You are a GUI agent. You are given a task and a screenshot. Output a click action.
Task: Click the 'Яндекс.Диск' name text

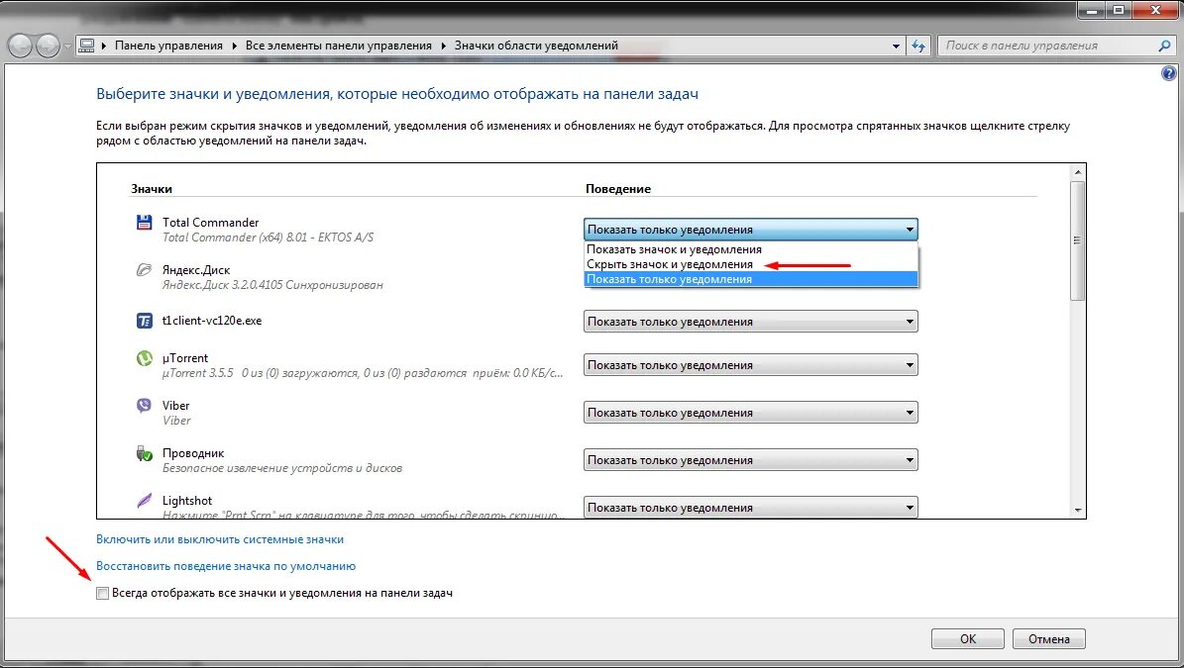point(196,270)
